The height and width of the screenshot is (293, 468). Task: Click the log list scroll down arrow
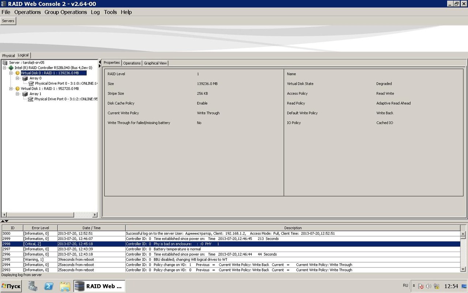[x=463, y=269]
